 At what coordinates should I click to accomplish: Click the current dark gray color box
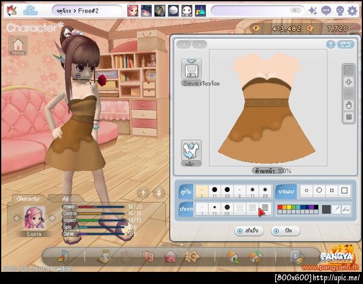[x=326, y=210]
